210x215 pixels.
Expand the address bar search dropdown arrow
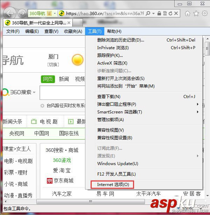154,13
